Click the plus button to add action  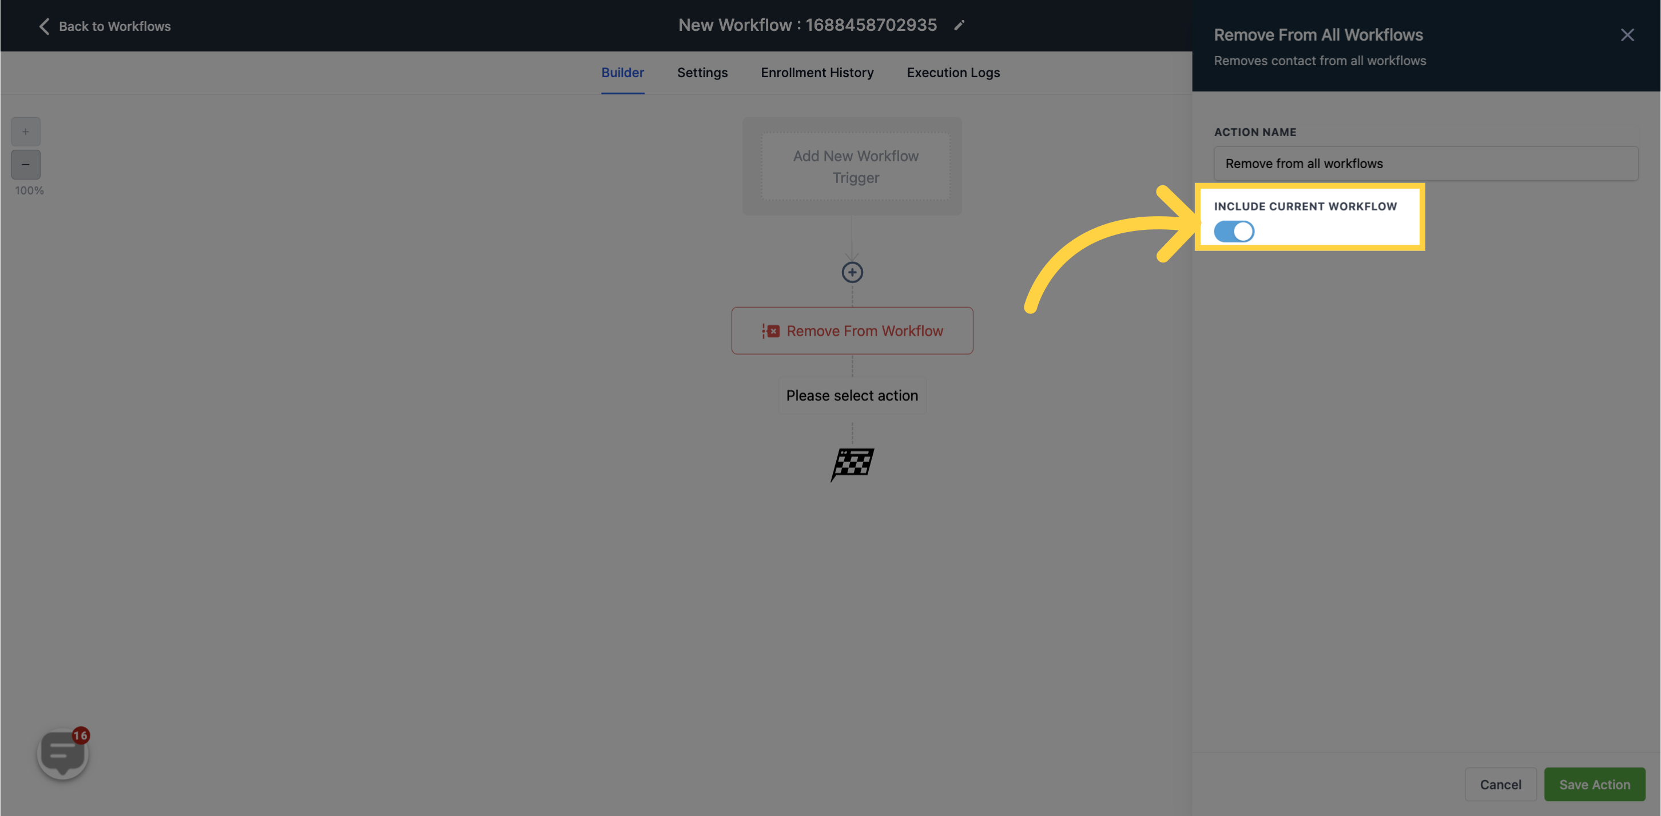tap(853, 272)
